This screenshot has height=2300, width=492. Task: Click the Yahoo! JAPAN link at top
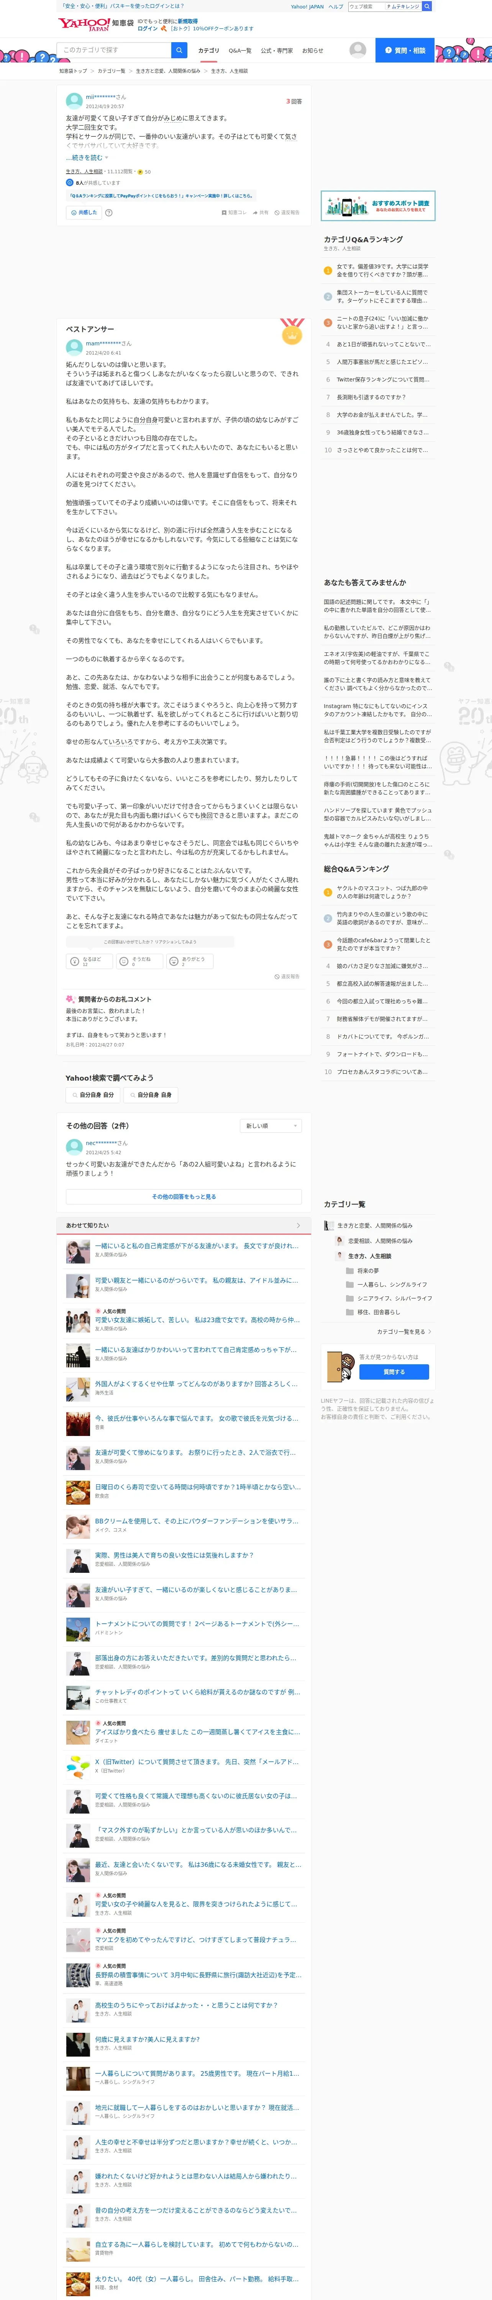[307, 6]
